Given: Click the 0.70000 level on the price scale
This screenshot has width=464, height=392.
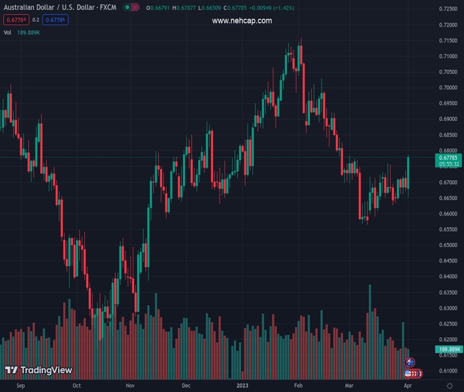Looking at the screenshot, I should pyautogui.click(x=448, y=88).
